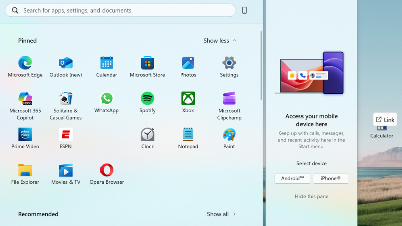Launch Microsoft 365 Copilot
This screenshot has height=226, width=402.
[25, 106]
